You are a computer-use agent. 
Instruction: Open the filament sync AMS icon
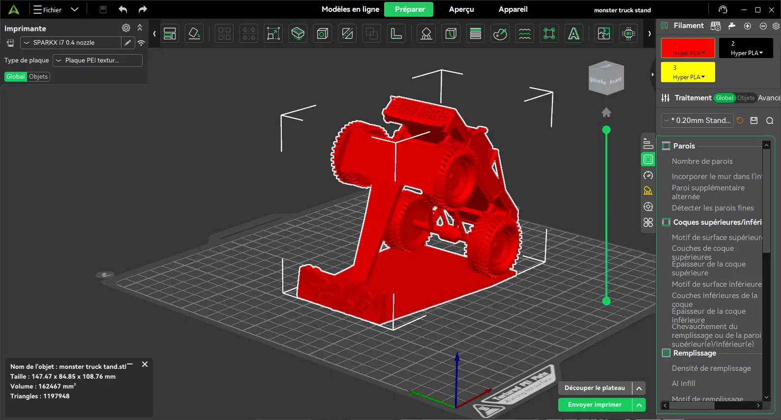[716, 26]
